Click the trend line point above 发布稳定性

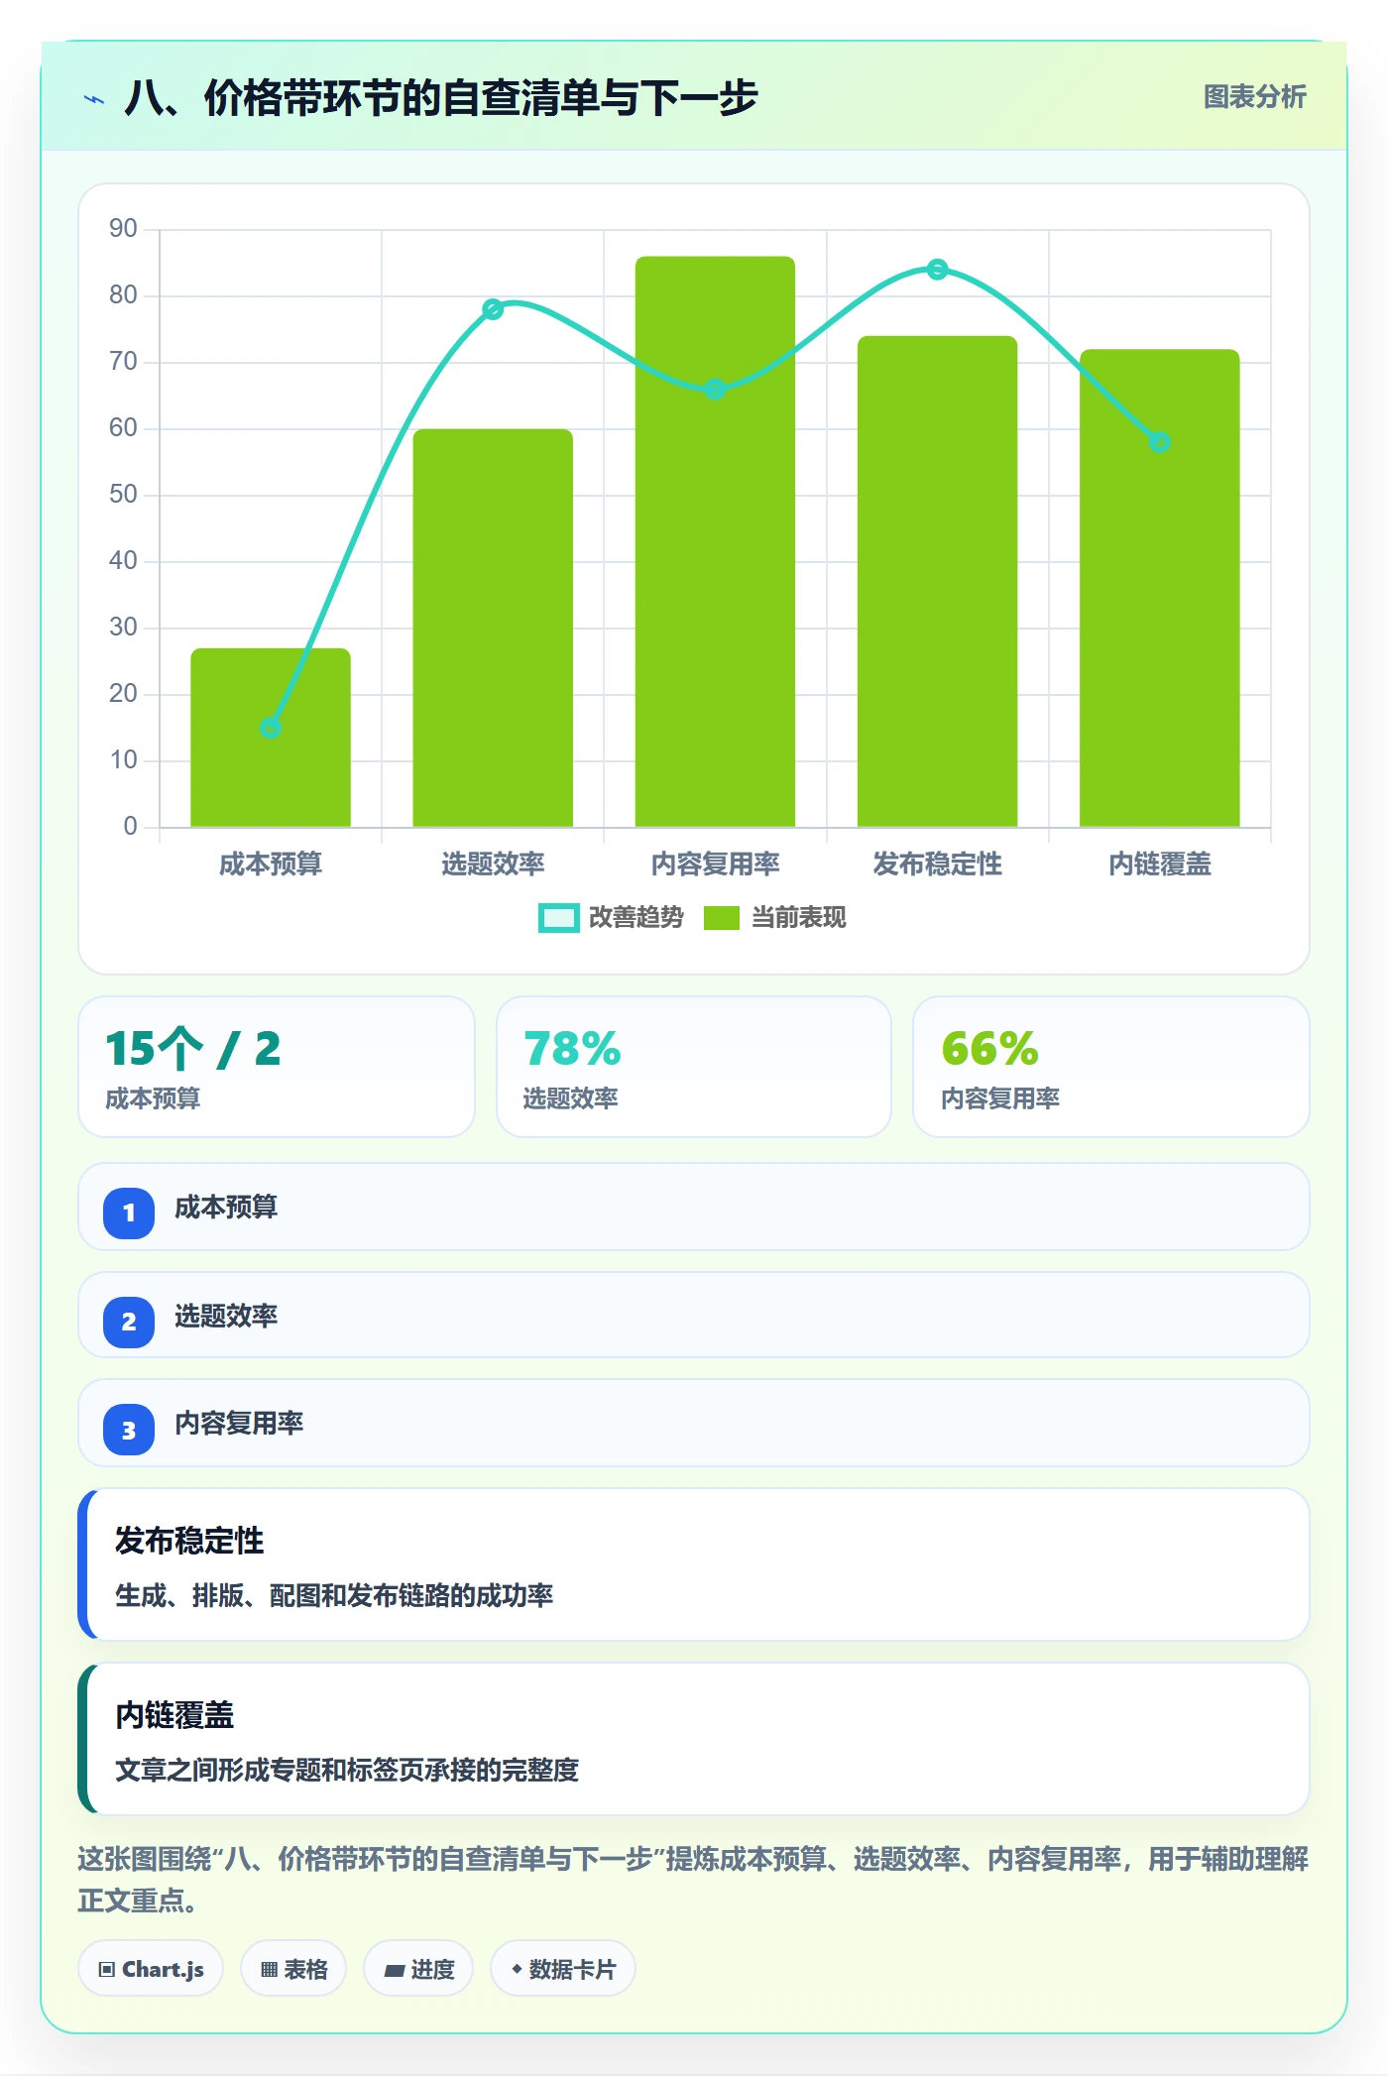(x=937, y=270)
